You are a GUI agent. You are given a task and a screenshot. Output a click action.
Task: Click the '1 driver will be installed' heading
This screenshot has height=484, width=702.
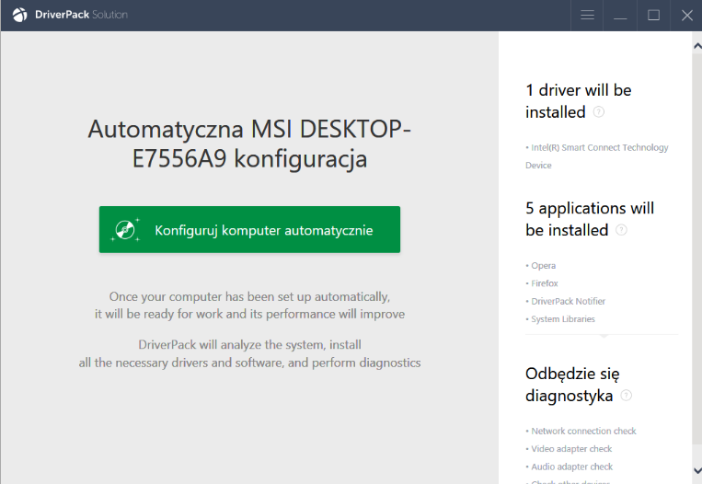[x=579, y=101]
